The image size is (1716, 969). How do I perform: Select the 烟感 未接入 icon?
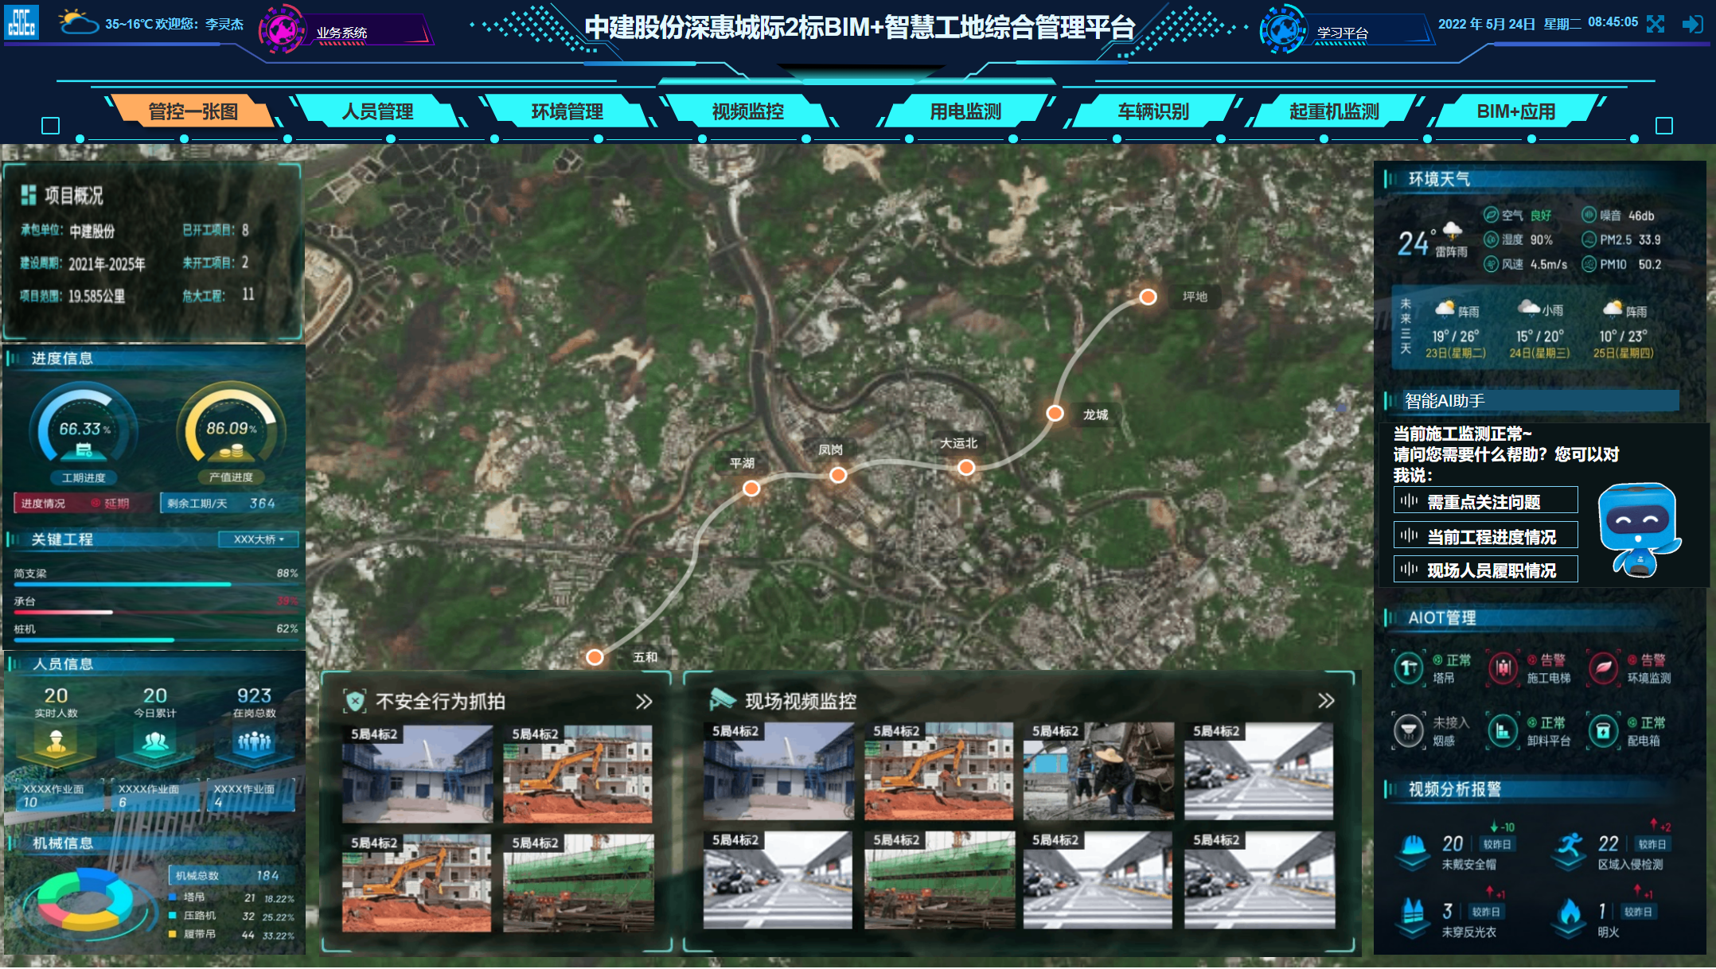pos(1409,730)
